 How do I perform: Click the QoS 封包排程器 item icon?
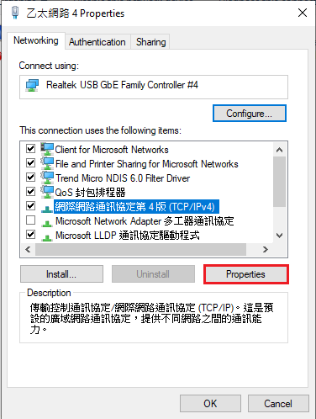(x=47, y=192)
